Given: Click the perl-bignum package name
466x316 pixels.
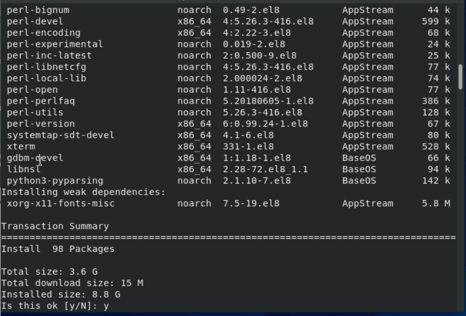Looking at the screenshot, I should (38, 10).
